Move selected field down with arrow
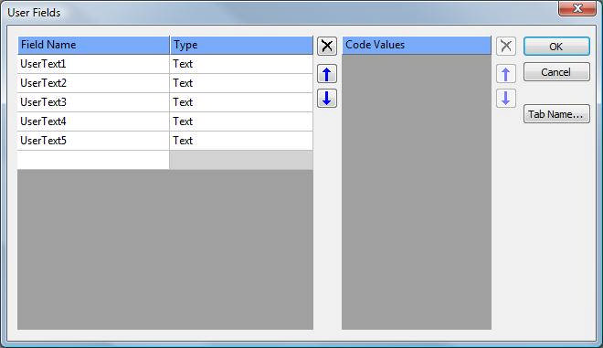603x348 pixels. point(327,98)
